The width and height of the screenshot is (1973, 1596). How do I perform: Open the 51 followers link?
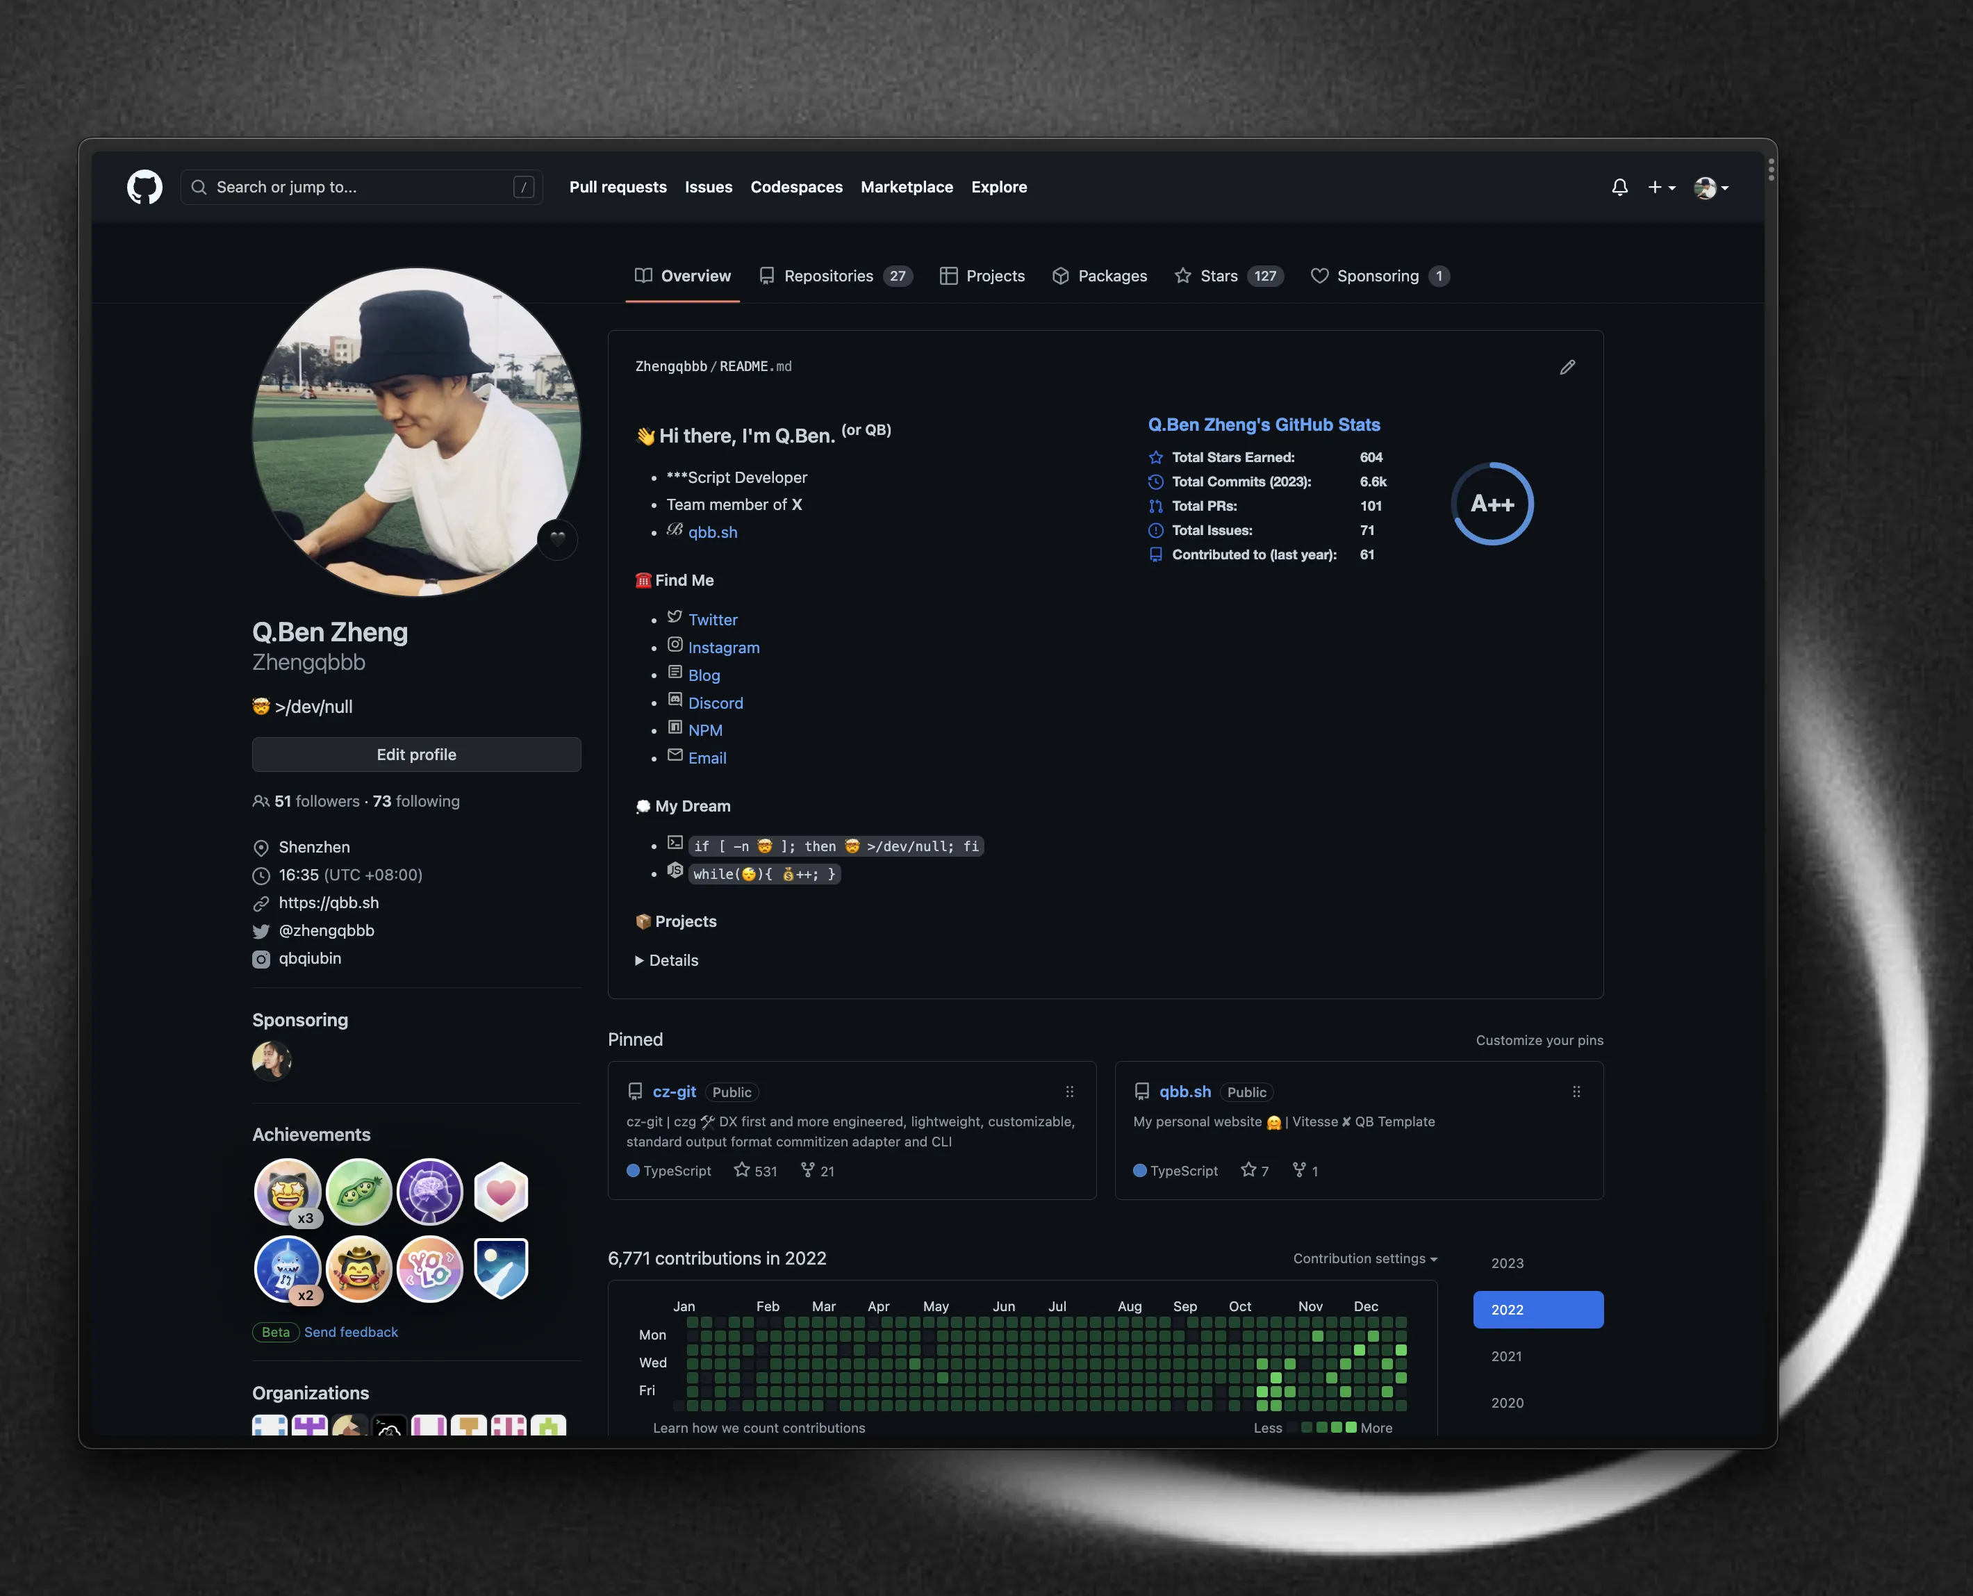(317, 802)
